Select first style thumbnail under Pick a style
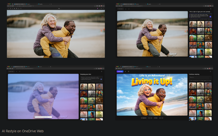 pyautogui.click(x=193, y=24)
